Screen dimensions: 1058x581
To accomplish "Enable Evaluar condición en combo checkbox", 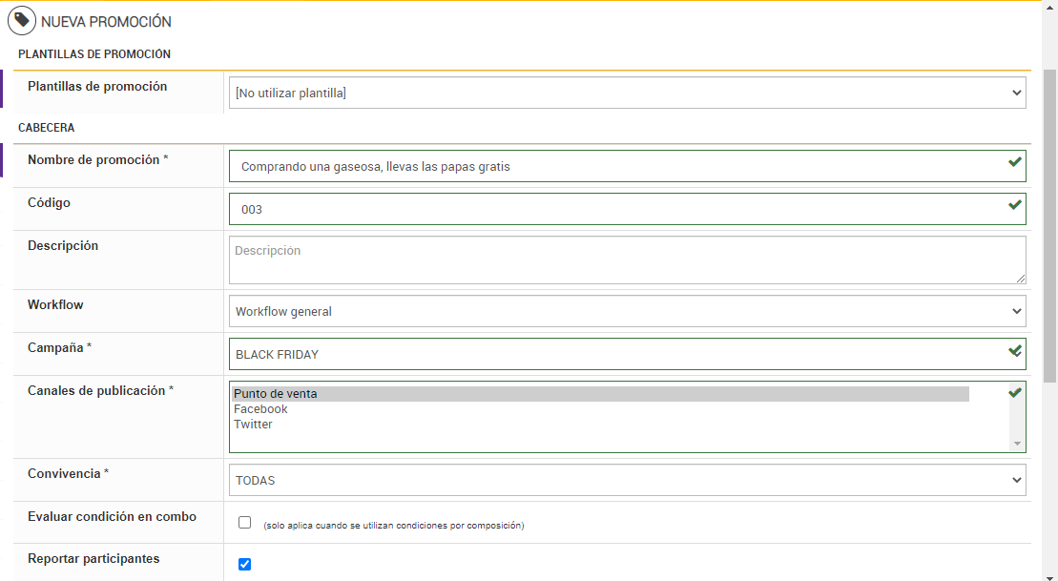I will [244, 523].
